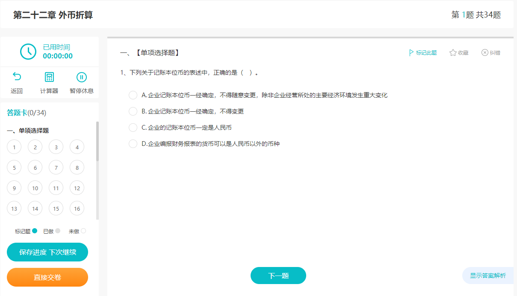Viewport: 517px width, 296px height.
Task: Choose answer D about 人民币以外的币种
Action: click(133, 144)
